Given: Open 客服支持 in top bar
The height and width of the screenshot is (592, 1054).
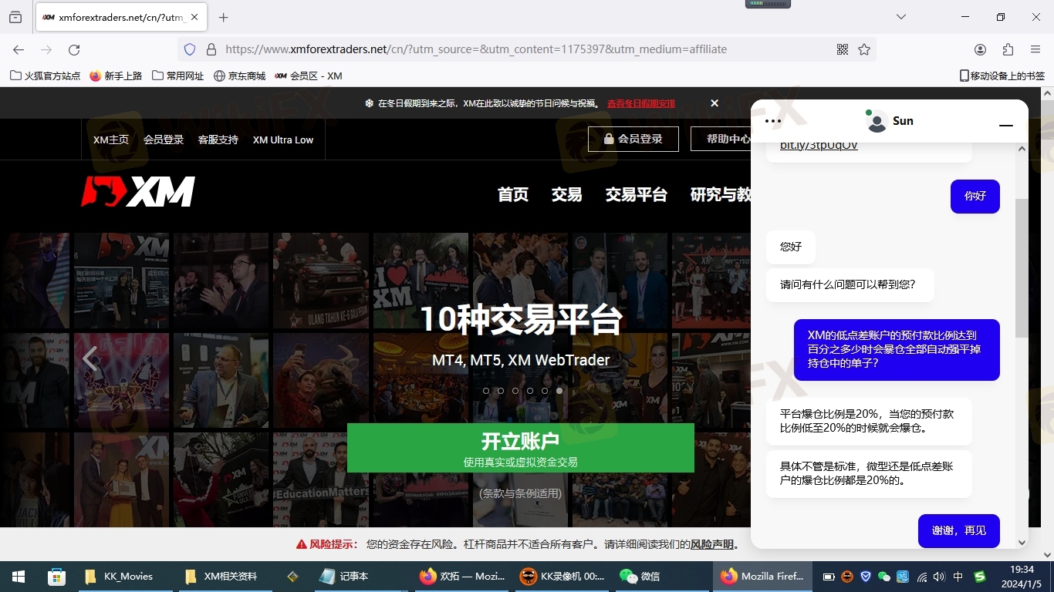Looking at the screenshot, I should point(218,140).
